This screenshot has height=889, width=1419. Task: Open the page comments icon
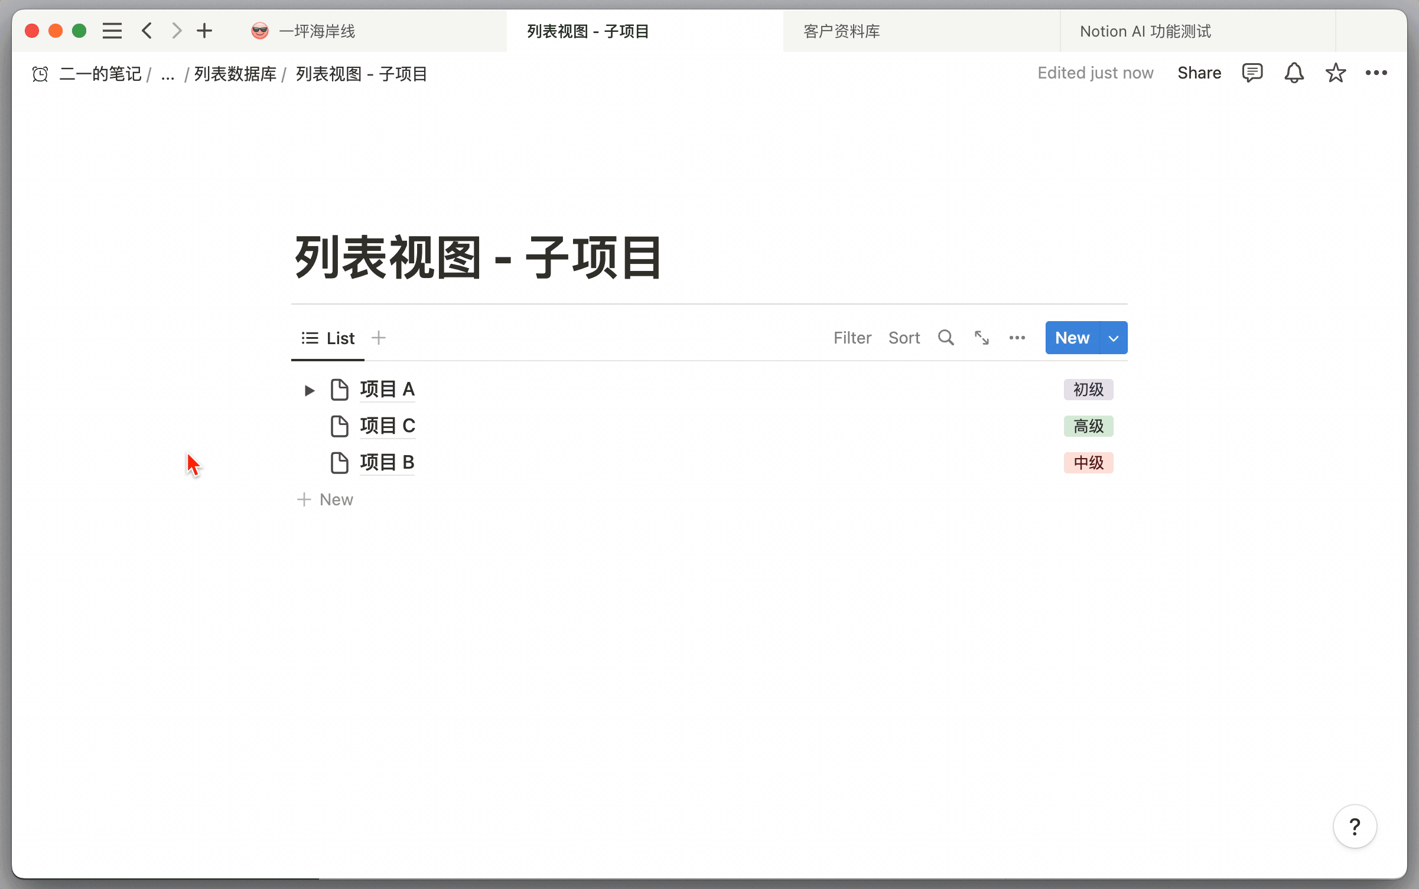(x=1252, y=73)
